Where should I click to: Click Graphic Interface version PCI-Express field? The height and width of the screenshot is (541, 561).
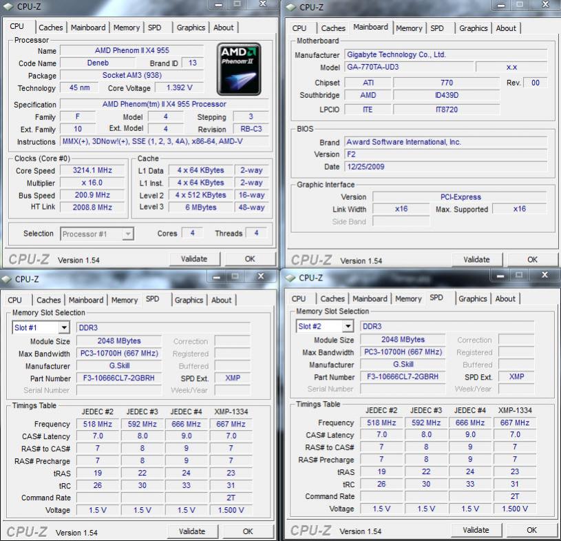460,197
